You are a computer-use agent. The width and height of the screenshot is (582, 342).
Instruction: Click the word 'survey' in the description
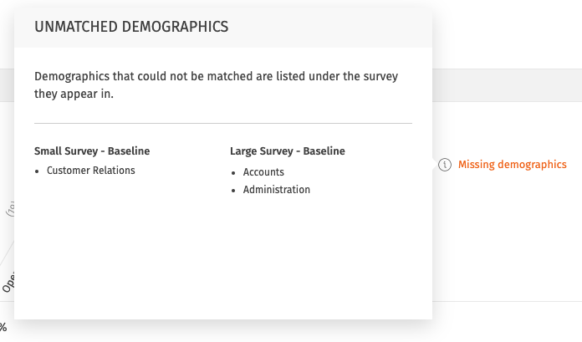(x=380, y=76)
